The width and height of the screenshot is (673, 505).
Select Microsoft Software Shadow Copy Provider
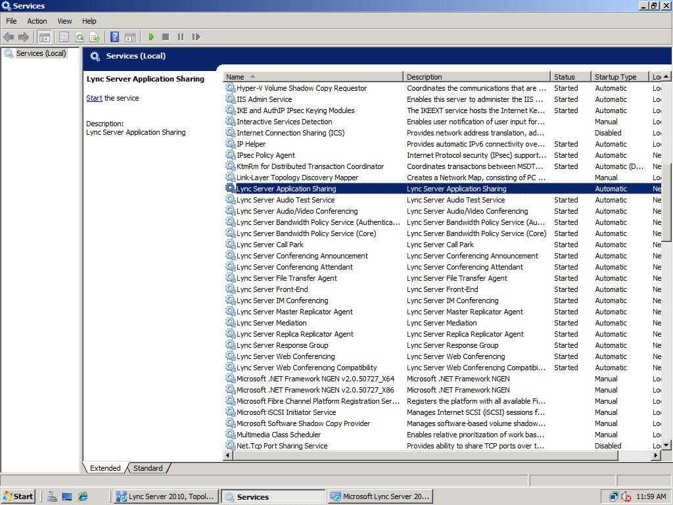[x=442, y=423]
